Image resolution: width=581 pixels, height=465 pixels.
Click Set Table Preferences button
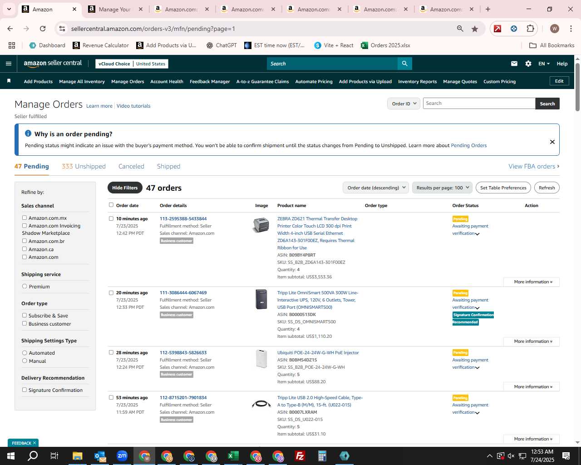click(x=503, y=188)
